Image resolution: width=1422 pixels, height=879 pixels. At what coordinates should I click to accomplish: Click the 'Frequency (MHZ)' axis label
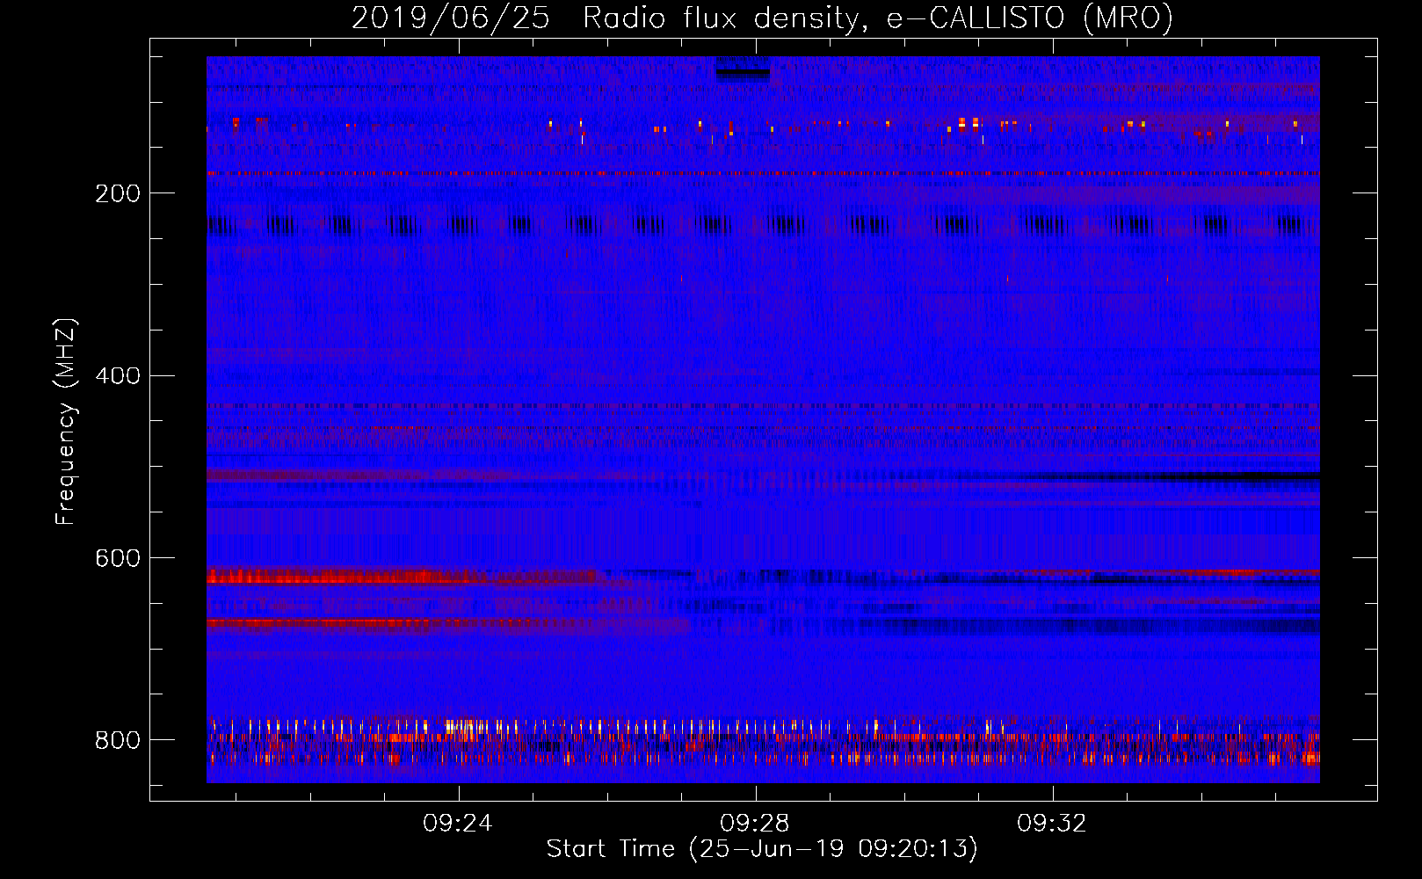click(66, 421)
